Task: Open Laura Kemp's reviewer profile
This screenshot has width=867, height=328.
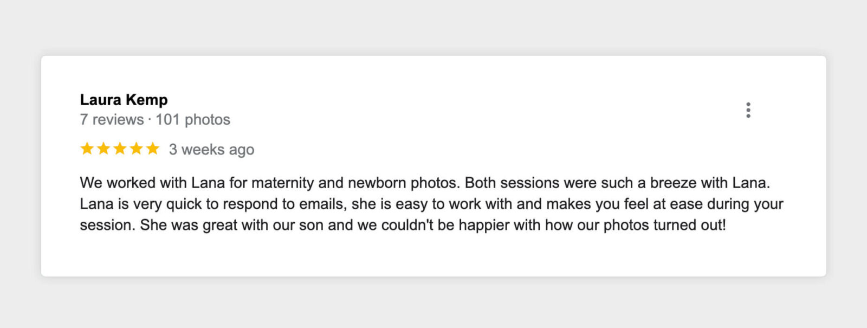Action: pyautogui.click(x=124, y=100)
